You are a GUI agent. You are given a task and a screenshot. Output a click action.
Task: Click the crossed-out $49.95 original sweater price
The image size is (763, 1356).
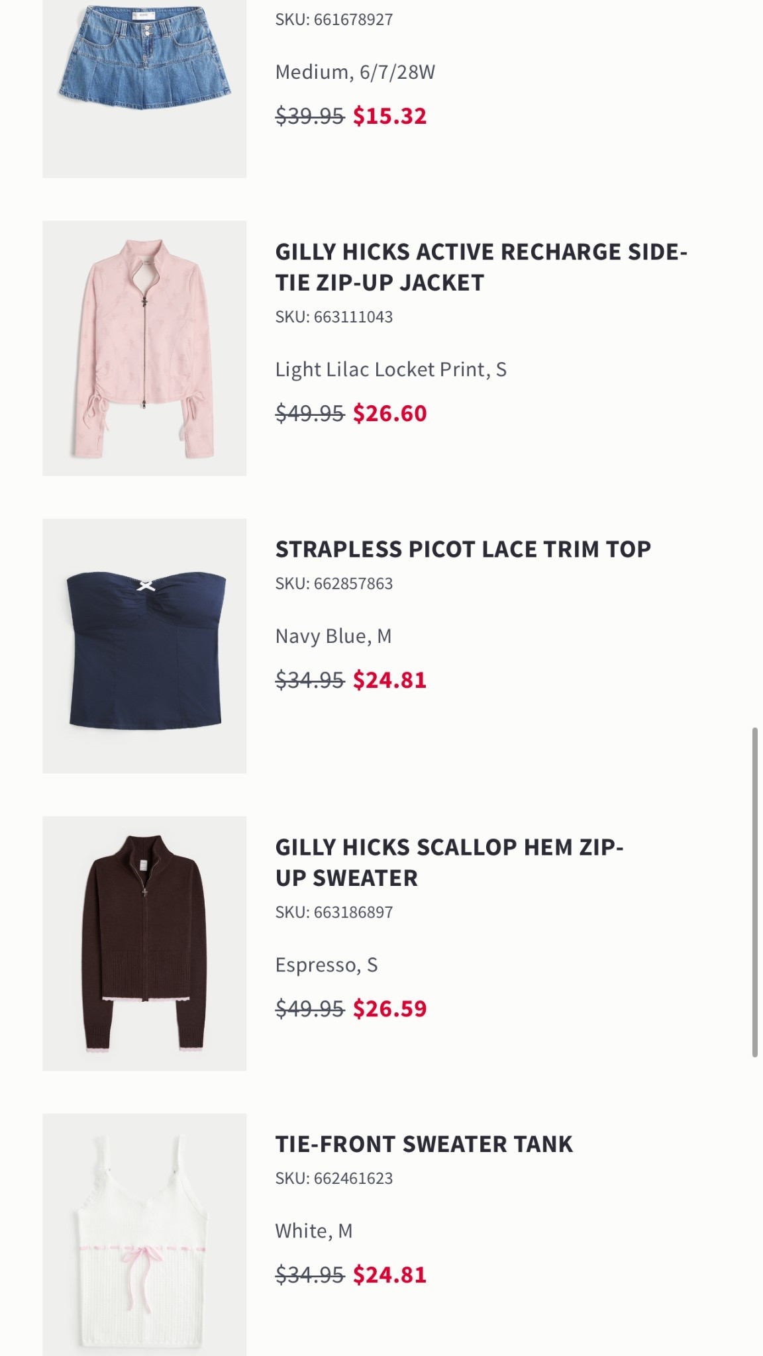309,1008
